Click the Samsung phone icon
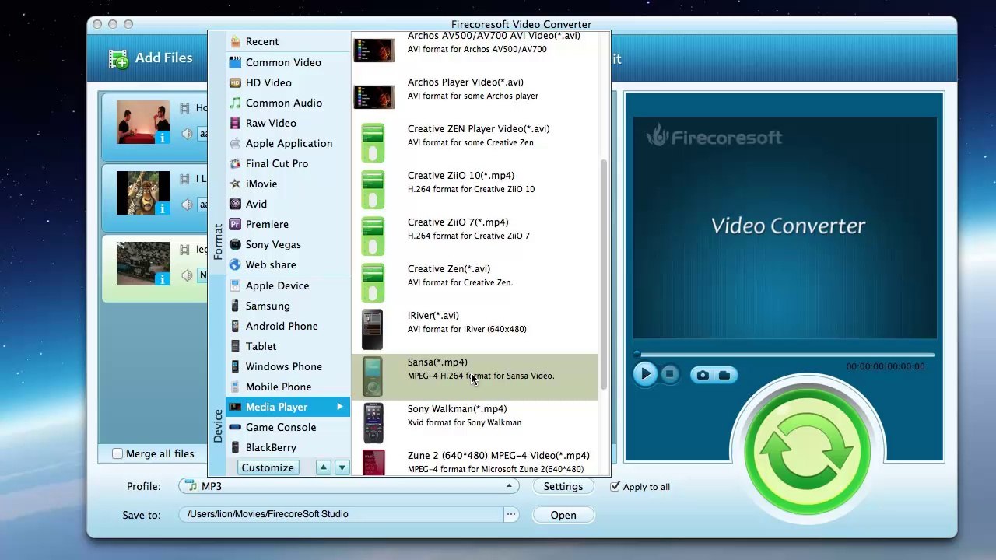 235,306
